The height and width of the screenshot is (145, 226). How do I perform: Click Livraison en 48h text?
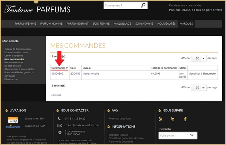(x=35, y=119)
